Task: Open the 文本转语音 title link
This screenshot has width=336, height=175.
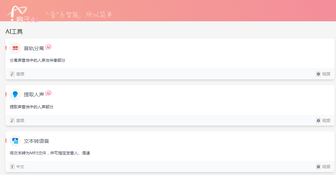Action: 36,141
